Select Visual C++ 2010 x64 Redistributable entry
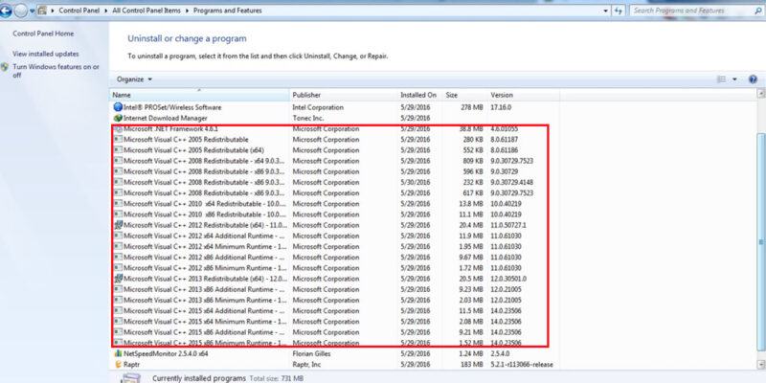Image resolution: width=766 pixels, height=383 pixels. coord(334,204)
